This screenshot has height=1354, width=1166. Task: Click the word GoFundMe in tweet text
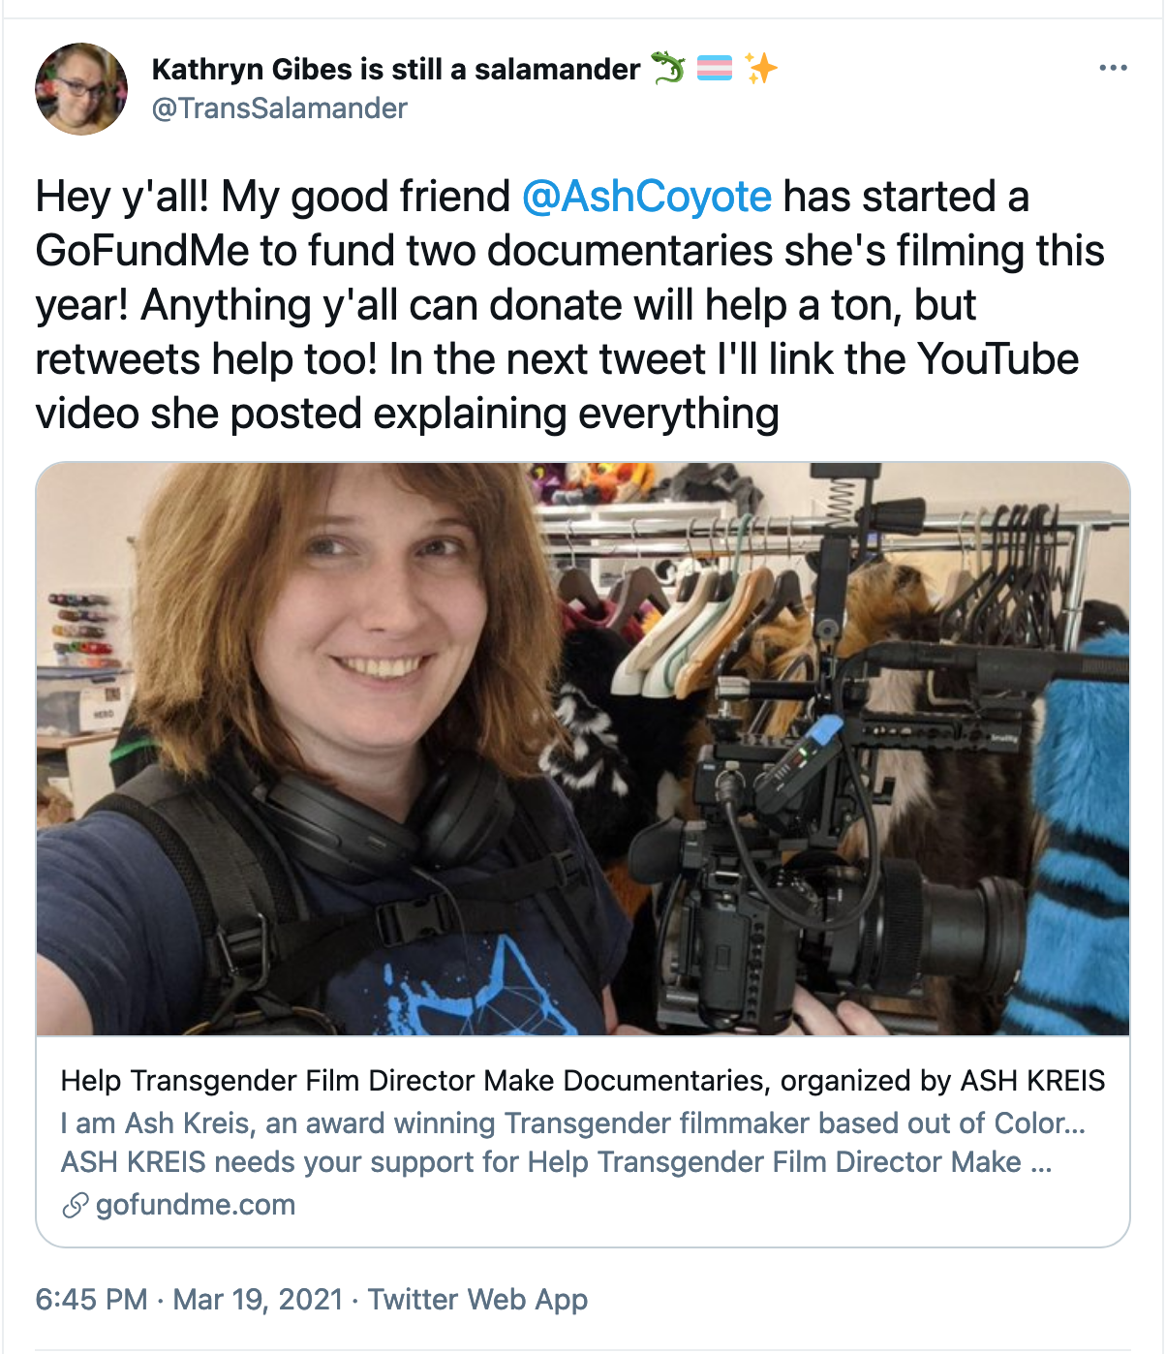[142, 251]
